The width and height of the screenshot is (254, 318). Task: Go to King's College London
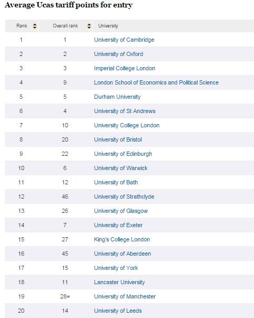(x=122, y=239)
